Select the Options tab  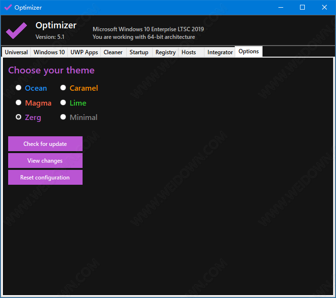click(x=249, y=51)
